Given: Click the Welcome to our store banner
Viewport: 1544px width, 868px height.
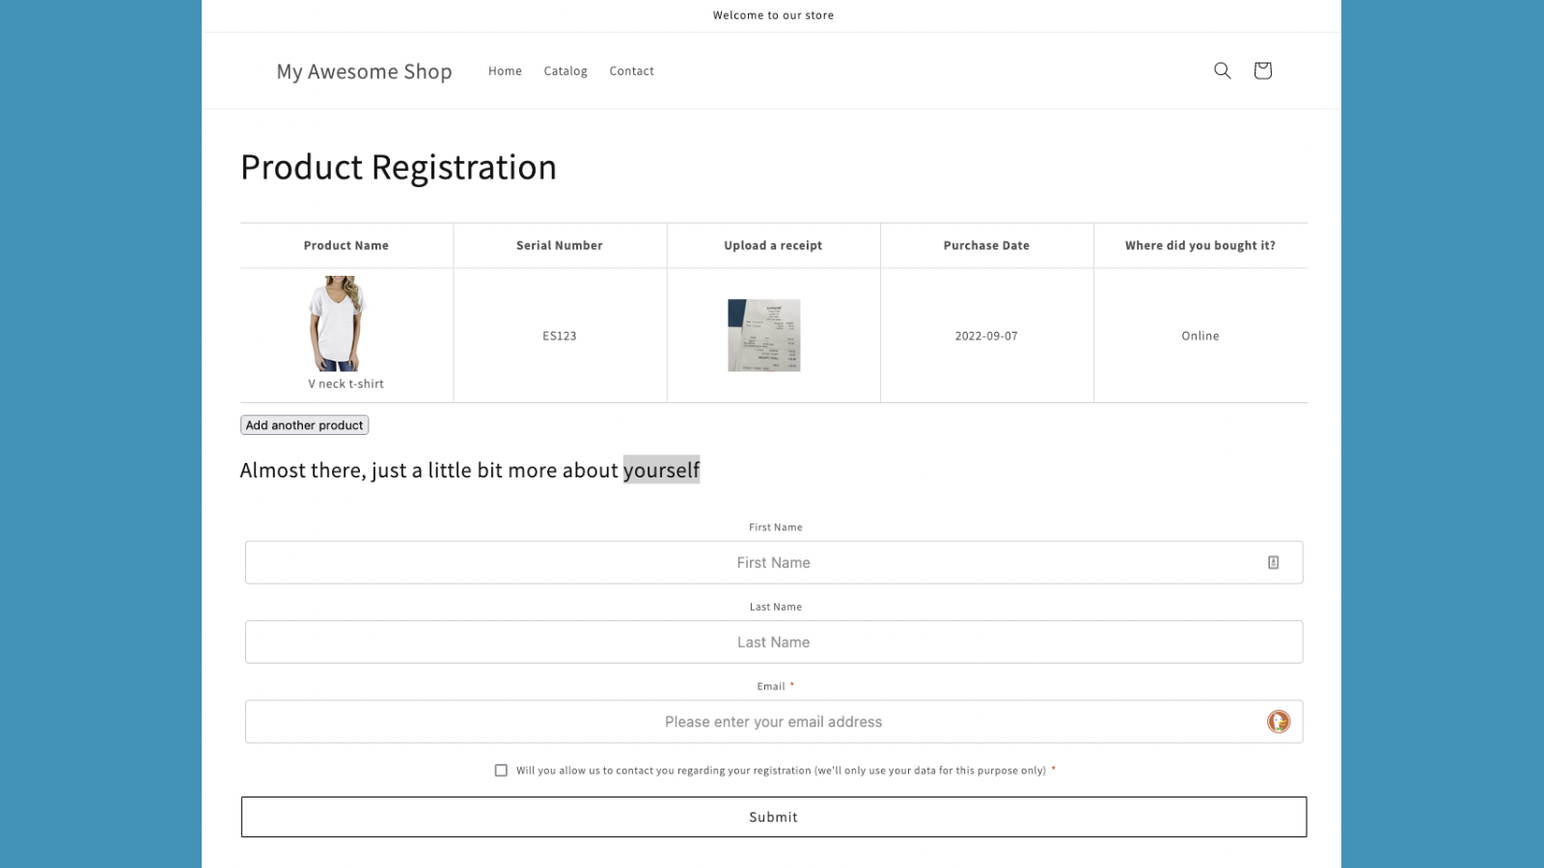Looking at the screenshot, I should [773, 15].
